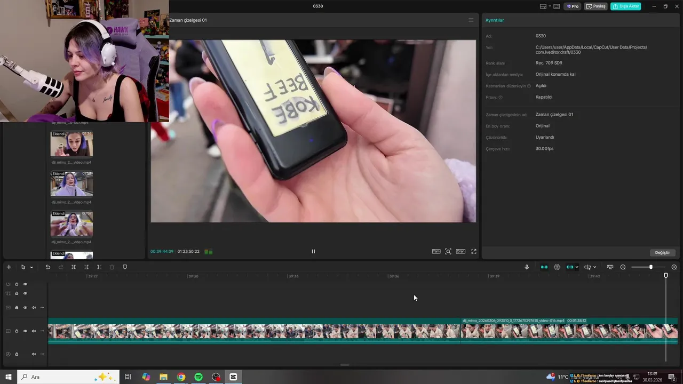Adjust the timeline zoom slider handle
This screenshot has width=683, height=384.
pos(650,267)
